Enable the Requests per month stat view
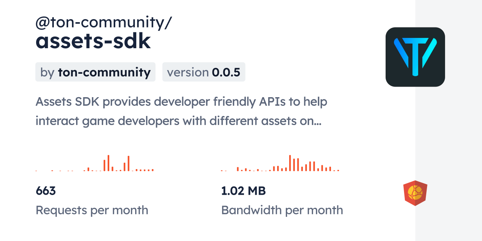This screenshot has height=241, width=482. point(92,210)
